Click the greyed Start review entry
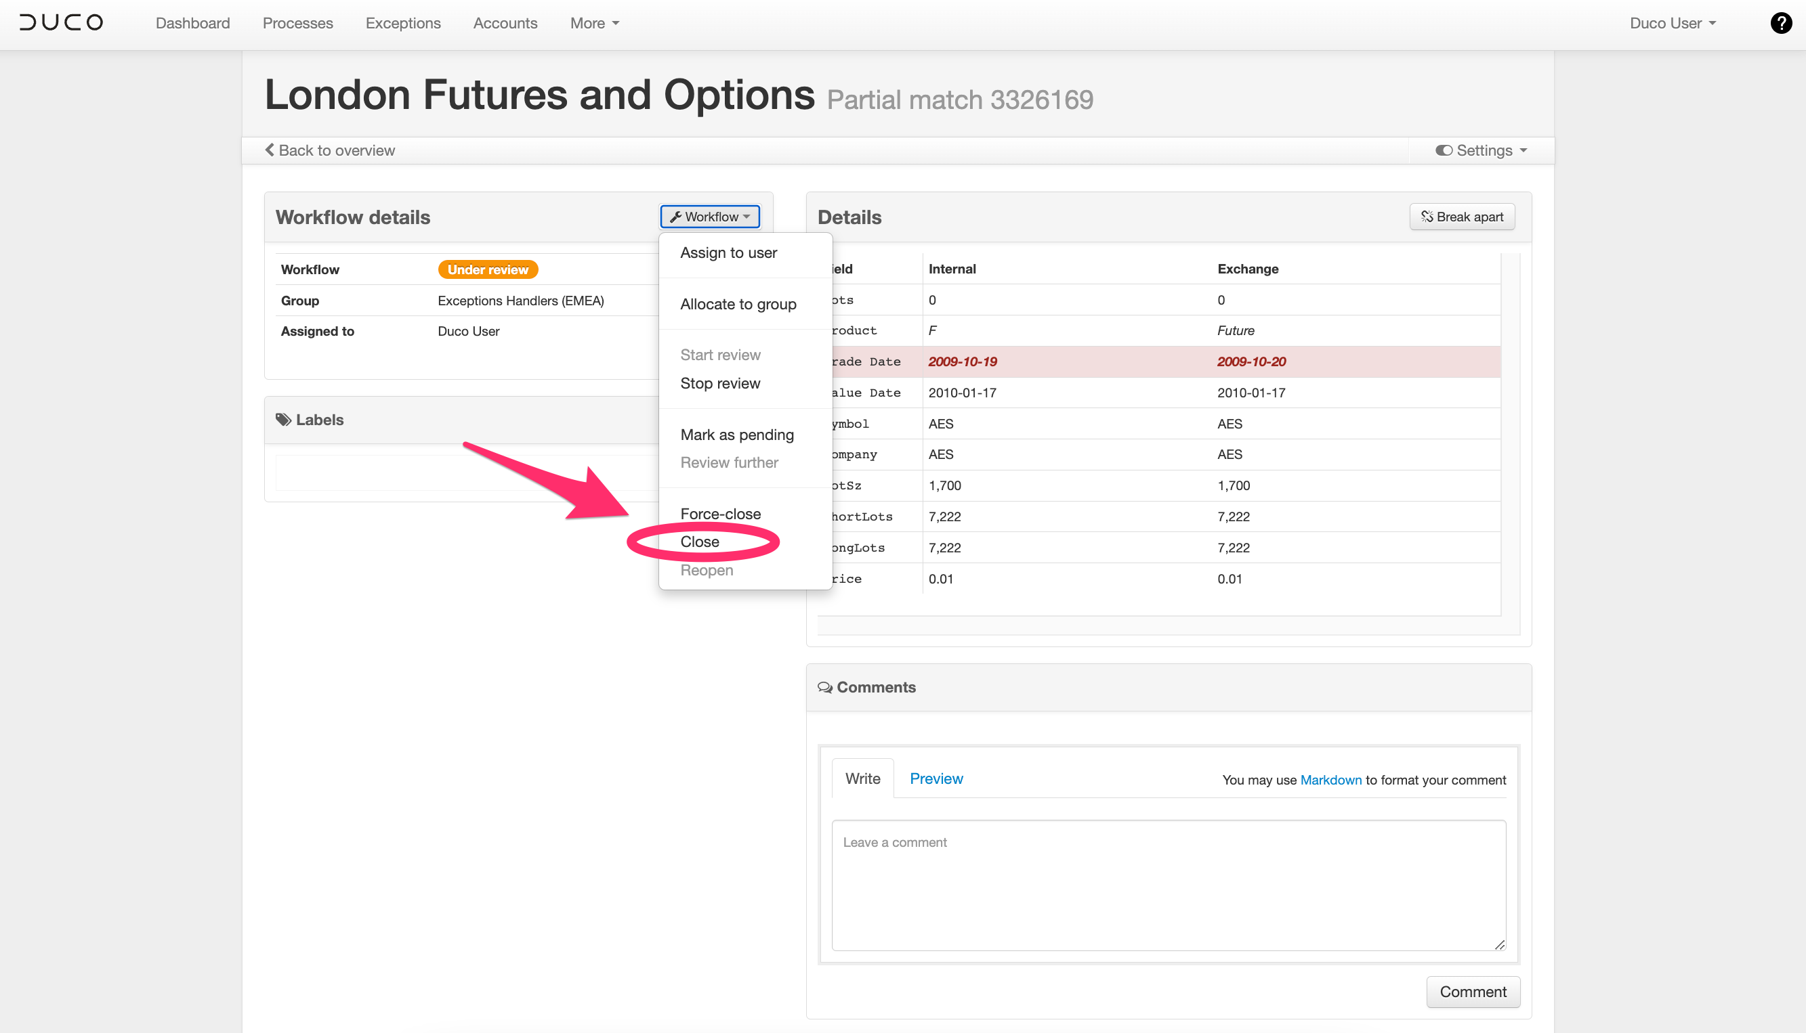 (x=720, y=355)
